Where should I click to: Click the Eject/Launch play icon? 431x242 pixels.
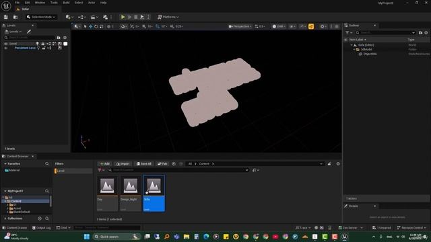click(142, 17)
